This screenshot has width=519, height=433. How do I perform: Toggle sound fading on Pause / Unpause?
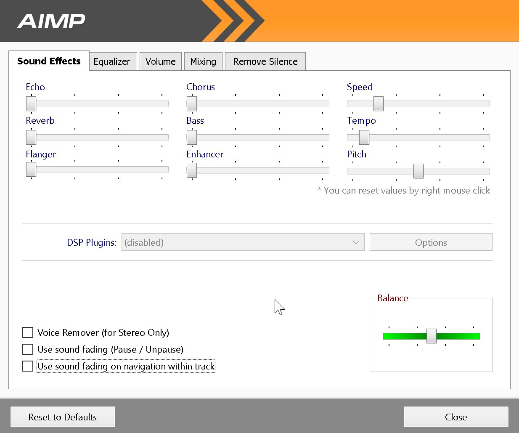28,349
